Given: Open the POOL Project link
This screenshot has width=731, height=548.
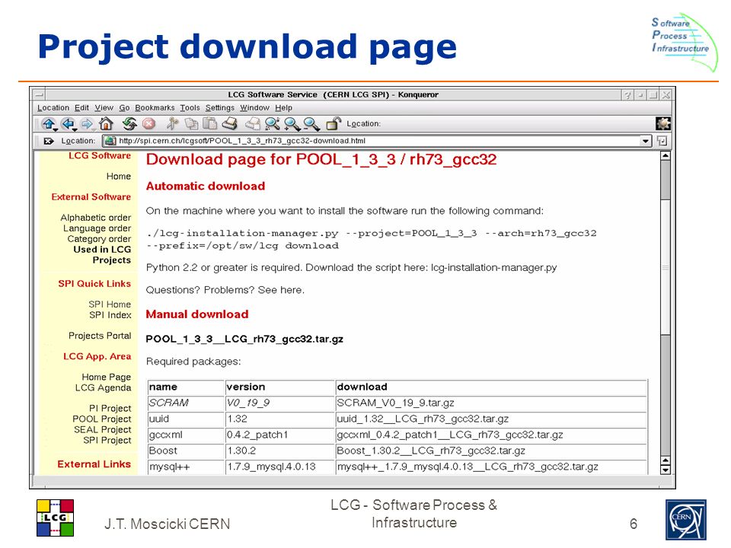Looking at the screenshot, I should [101, 419].
